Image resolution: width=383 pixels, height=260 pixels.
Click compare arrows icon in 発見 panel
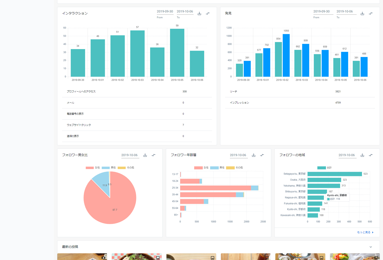pyautogui.click(x=371, y=14)
